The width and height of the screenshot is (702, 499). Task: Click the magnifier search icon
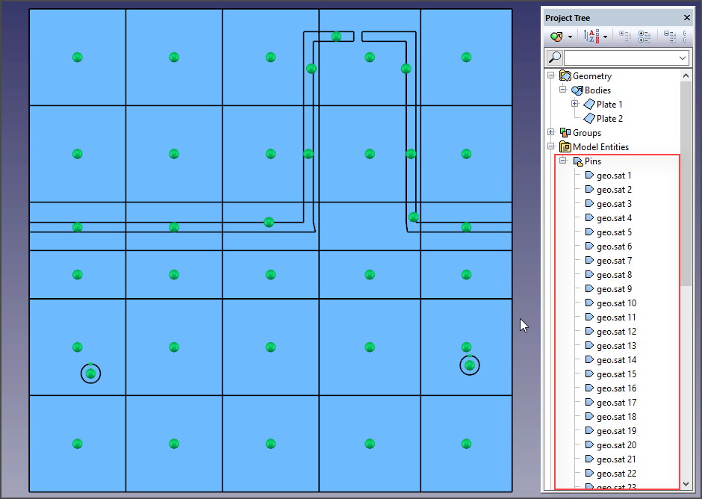(554, 58)
